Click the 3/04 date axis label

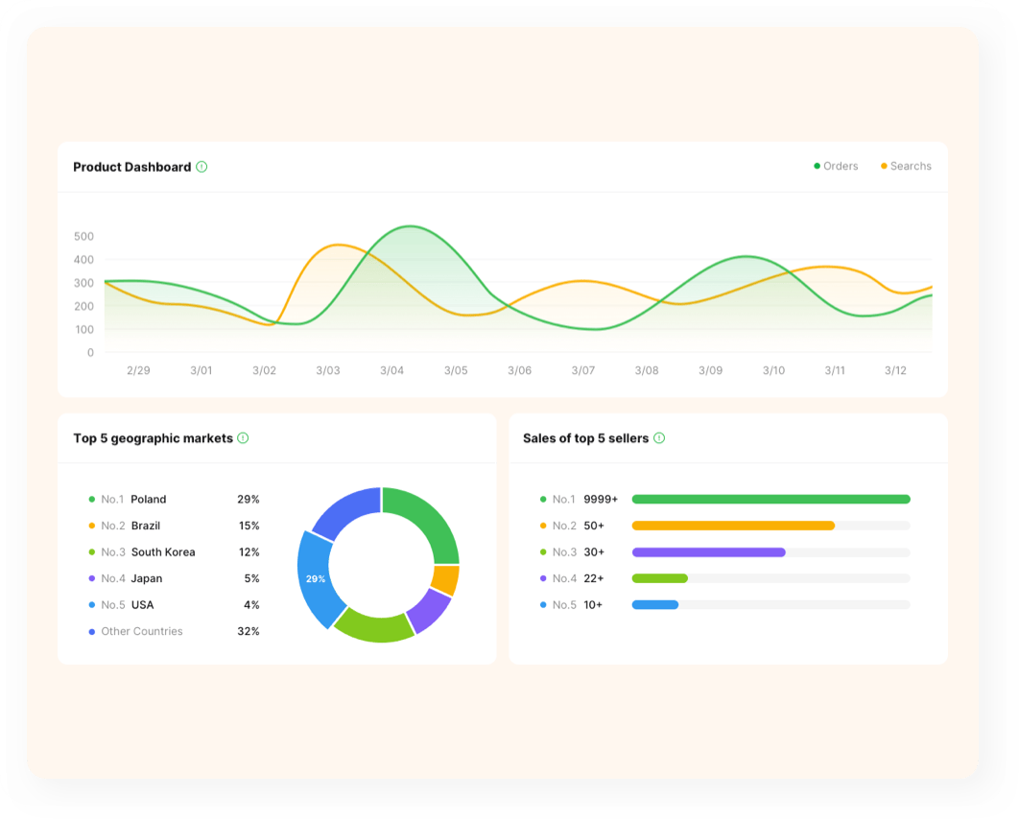click(391, 370)
